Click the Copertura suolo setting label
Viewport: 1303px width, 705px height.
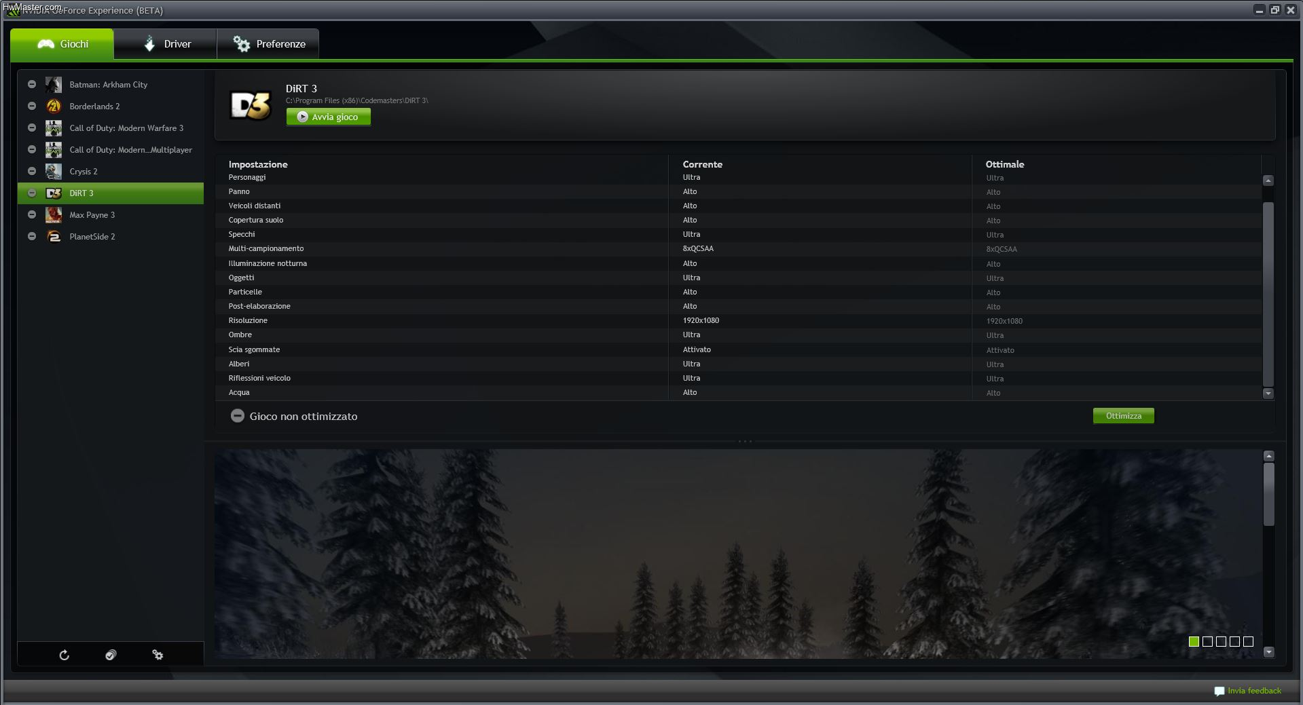click(x=256, y=220)
